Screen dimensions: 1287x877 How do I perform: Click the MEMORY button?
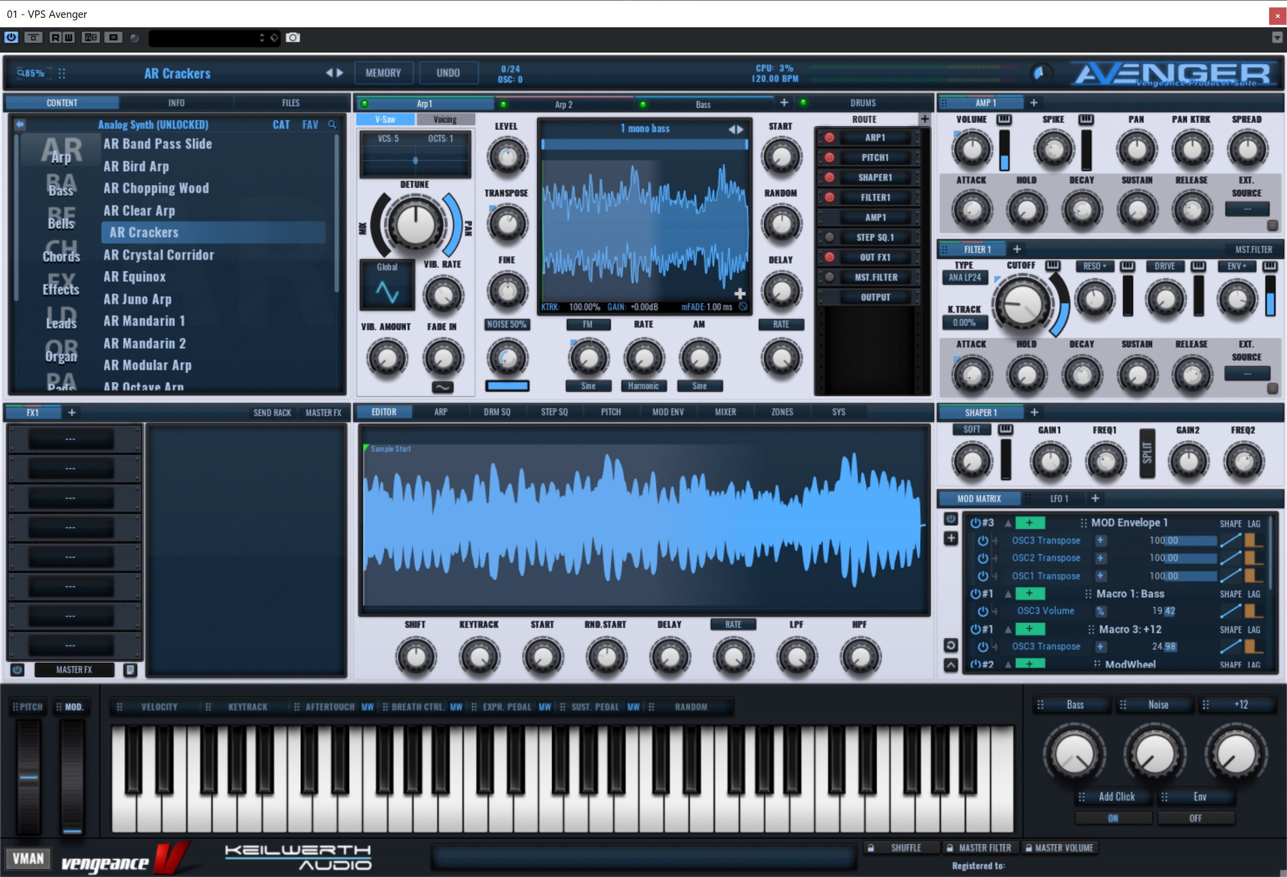(x=383, y=73)
